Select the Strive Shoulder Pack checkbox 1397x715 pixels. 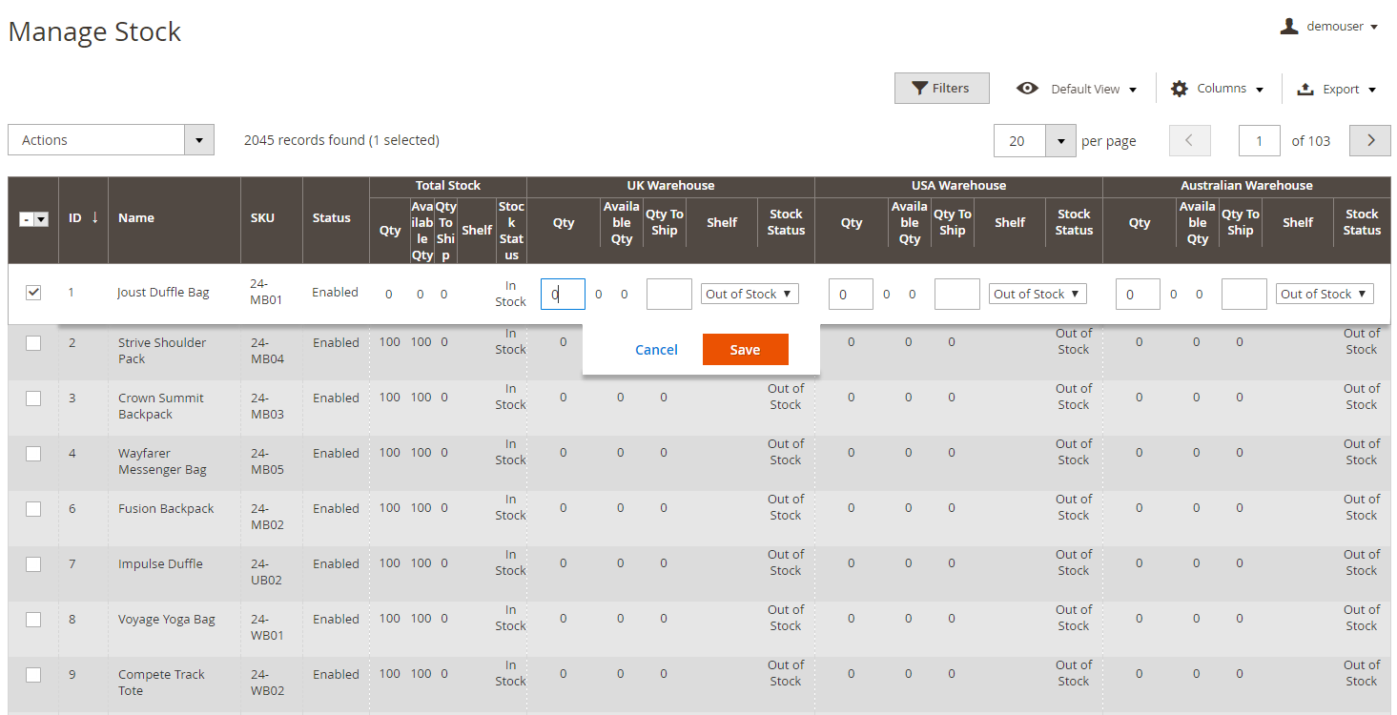tap(33, 343)
